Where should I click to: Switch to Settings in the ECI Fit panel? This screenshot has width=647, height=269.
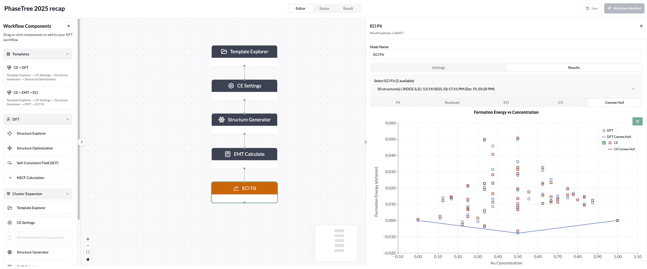coord(438,67)
